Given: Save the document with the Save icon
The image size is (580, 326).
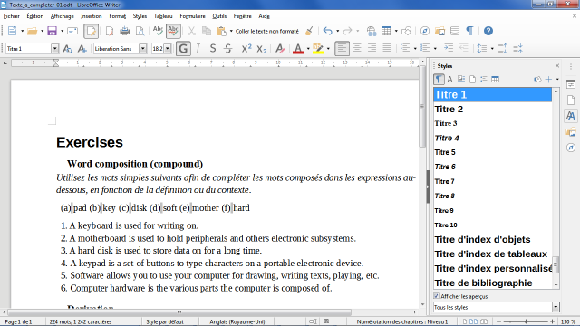Looking at the screenshot, I should (52, 31).
